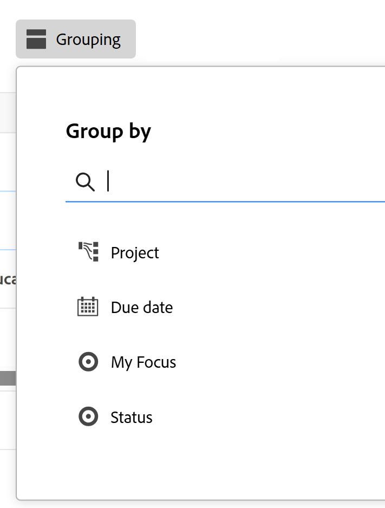
Task: Choose the Status grouping option
Action: (130, 416)
